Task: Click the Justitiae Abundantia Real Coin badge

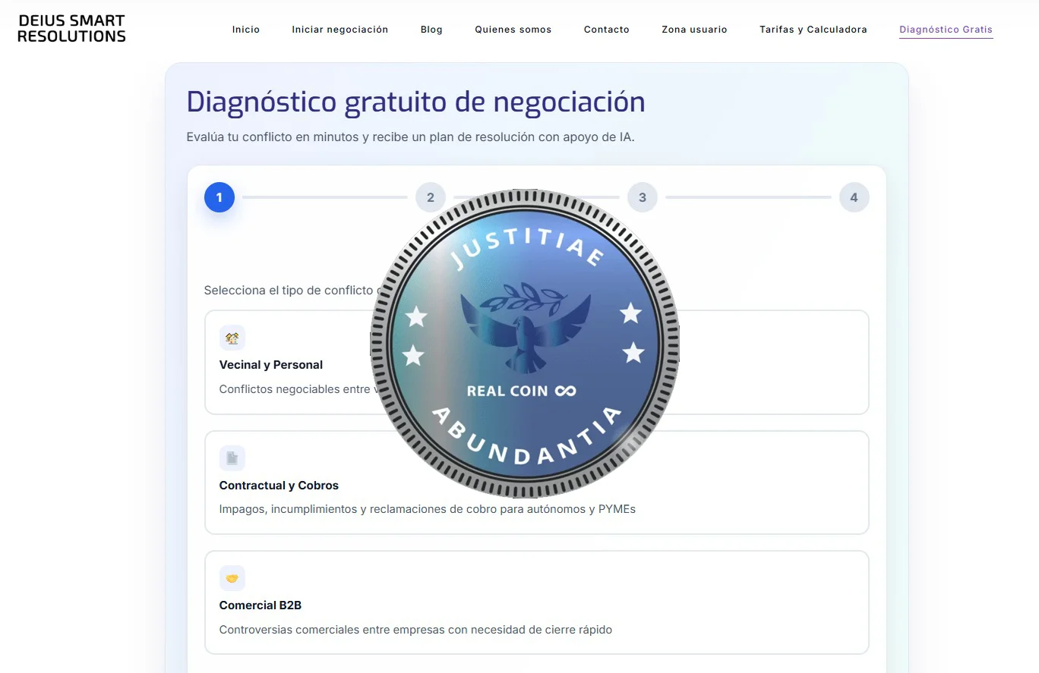Action: [x=525, y=343]
